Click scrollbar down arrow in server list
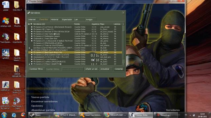The height and width of the screenshot is (118, 211). tap(123, 64)
